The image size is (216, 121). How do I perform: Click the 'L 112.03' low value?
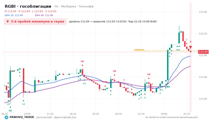coord(37,11)
